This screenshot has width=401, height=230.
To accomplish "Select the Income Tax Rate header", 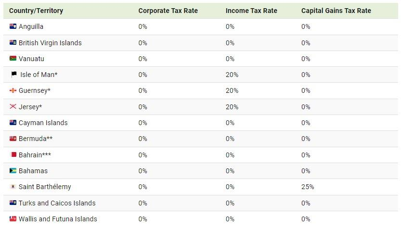I will click(251, 11).
